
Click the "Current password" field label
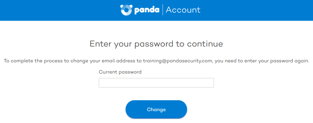120,72
